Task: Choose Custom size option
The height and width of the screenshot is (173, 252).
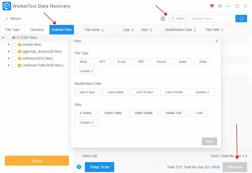Action: (x=87, y=122)
